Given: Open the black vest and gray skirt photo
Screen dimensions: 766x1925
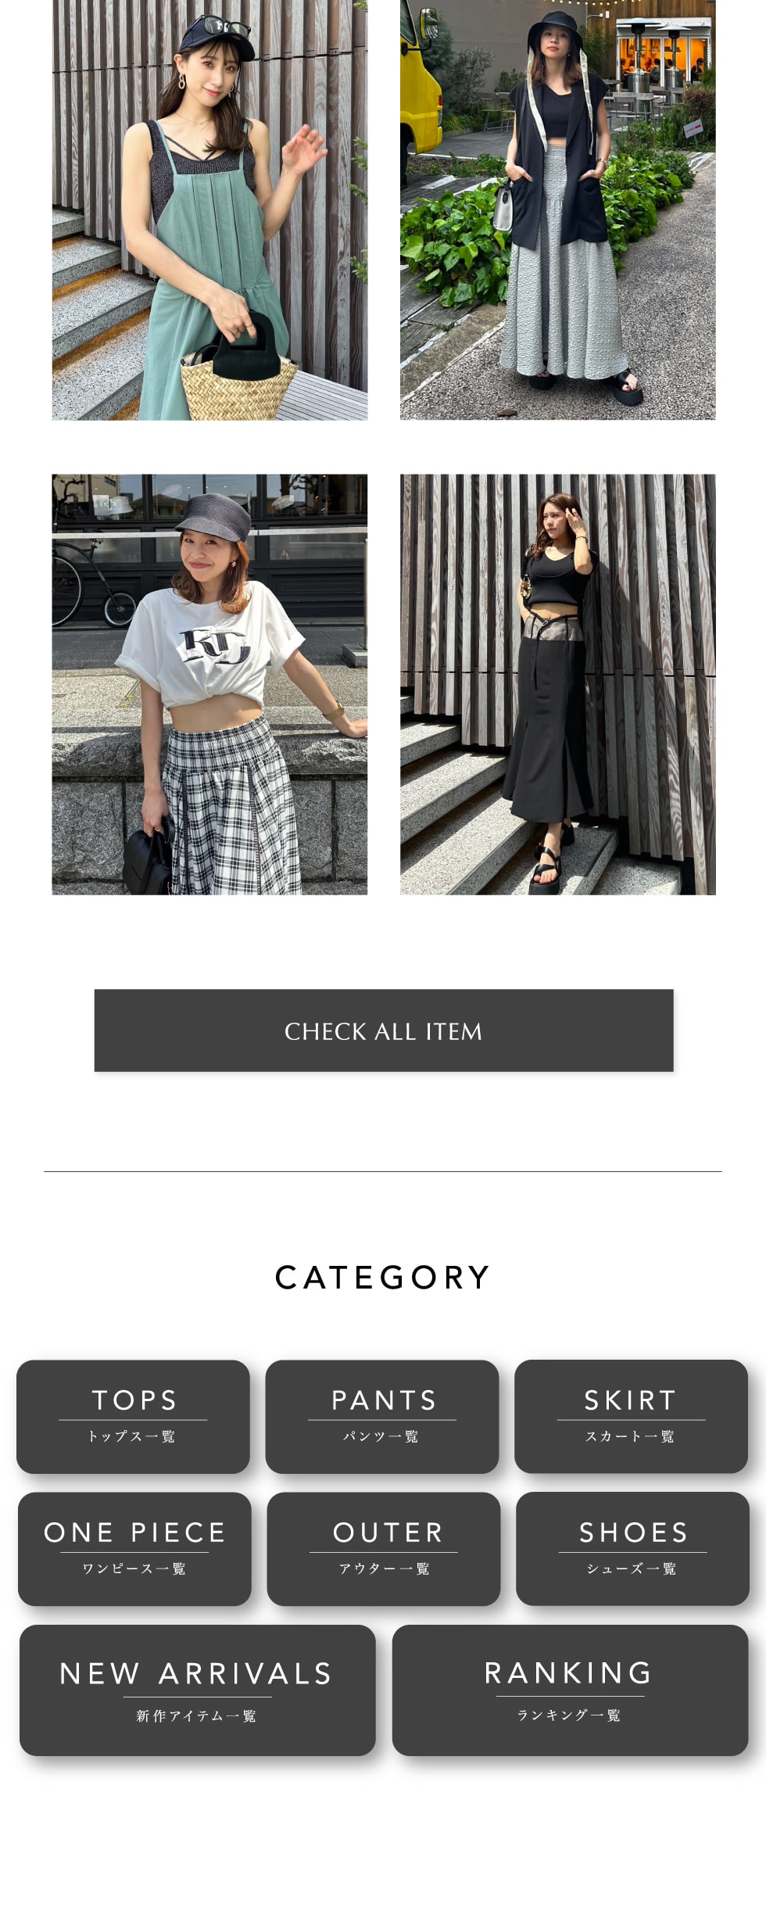Looking at the screenshot, I should click(x=557, y=210).
